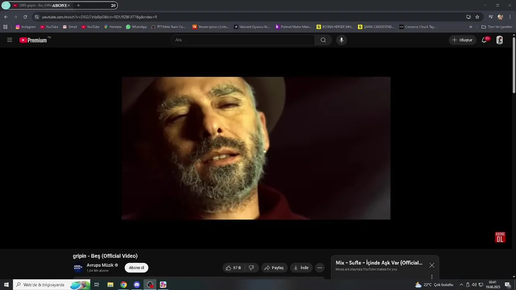Open Discord from the taskbar
Screen dimensions: 516x290
tap(137, 285)
